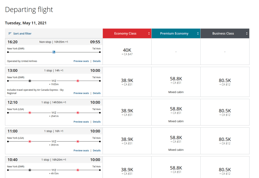This screenshot has height=178, width=259.
Task: Open the Sort and filter options
Action: click(20, 34)
